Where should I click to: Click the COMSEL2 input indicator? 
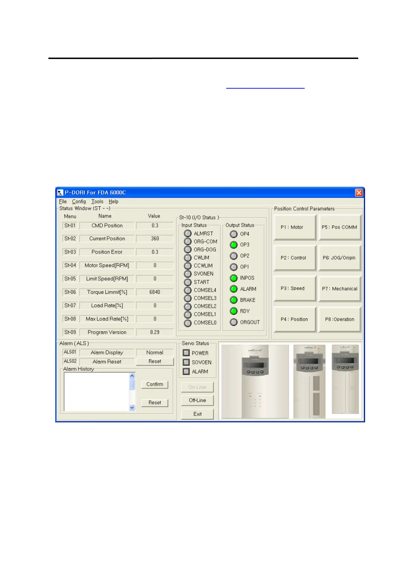tap(188, 306)
